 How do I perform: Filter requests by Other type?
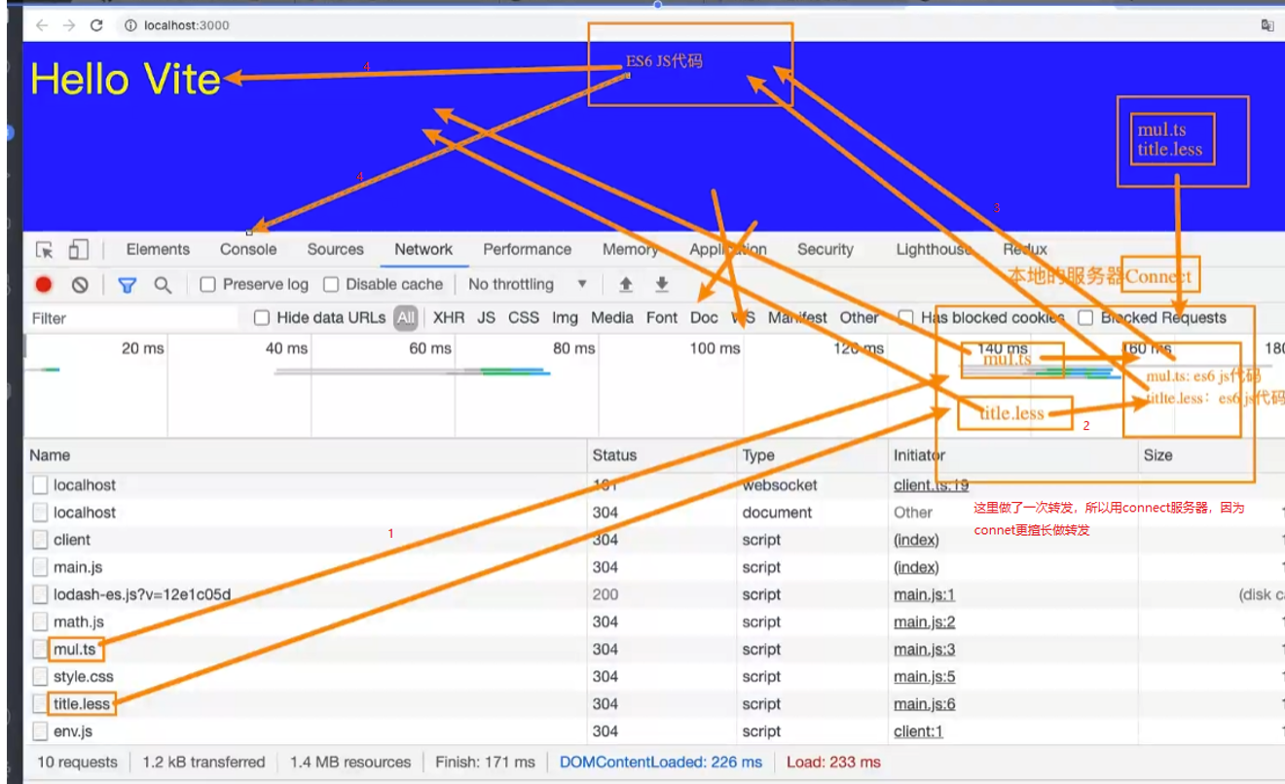[x=859, y=318]
